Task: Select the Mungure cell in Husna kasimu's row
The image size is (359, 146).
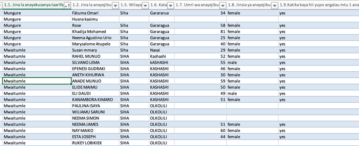Action: click(x=37, y=19)
